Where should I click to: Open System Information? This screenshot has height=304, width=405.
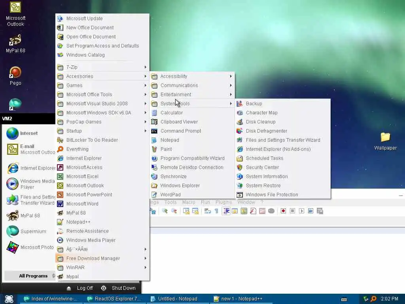(x=283, y=176)
